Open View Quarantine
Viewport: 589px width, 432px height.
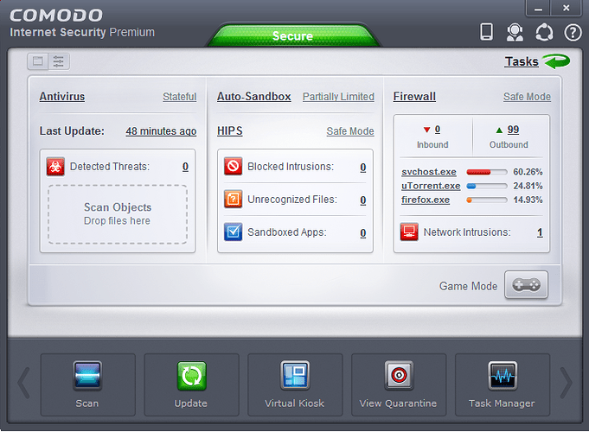(399, 384)
